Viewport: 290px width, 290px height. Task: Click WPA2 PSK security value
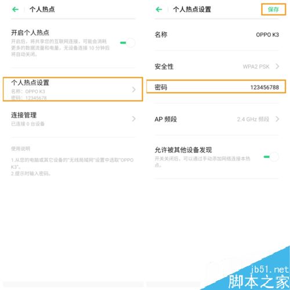[256, 67]
